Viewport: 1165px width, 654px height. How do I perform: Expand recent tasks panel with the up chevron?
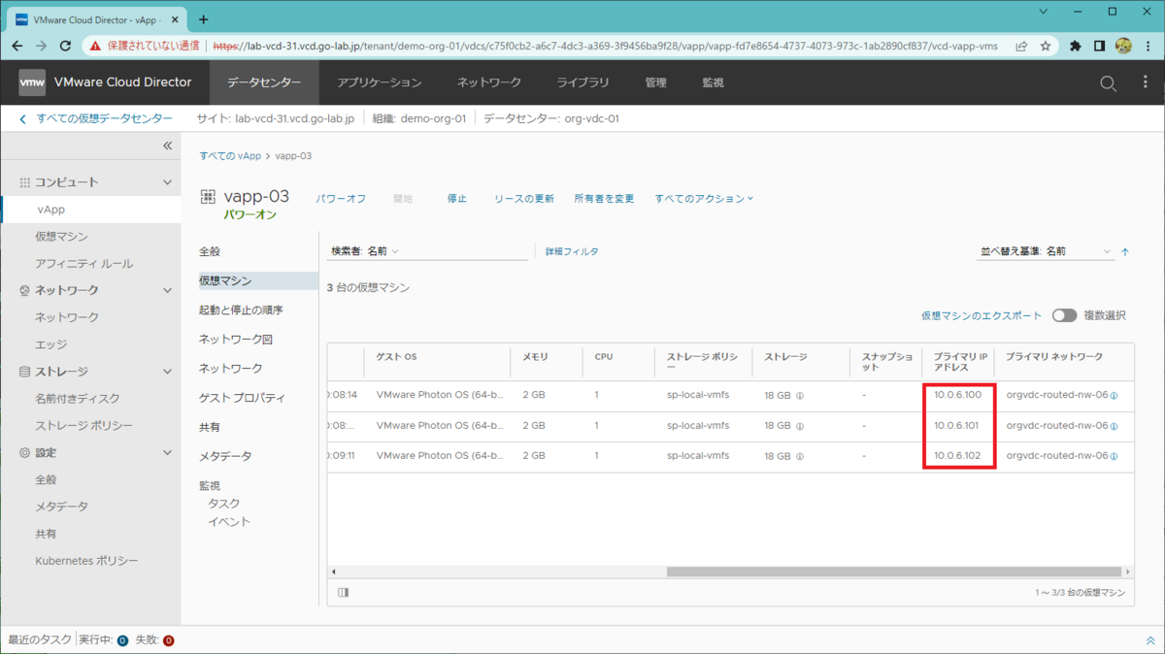pos(1151,640)
